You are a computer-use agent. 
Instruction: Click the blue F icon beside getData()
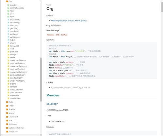pyautogui.click(x=8, y=28)
